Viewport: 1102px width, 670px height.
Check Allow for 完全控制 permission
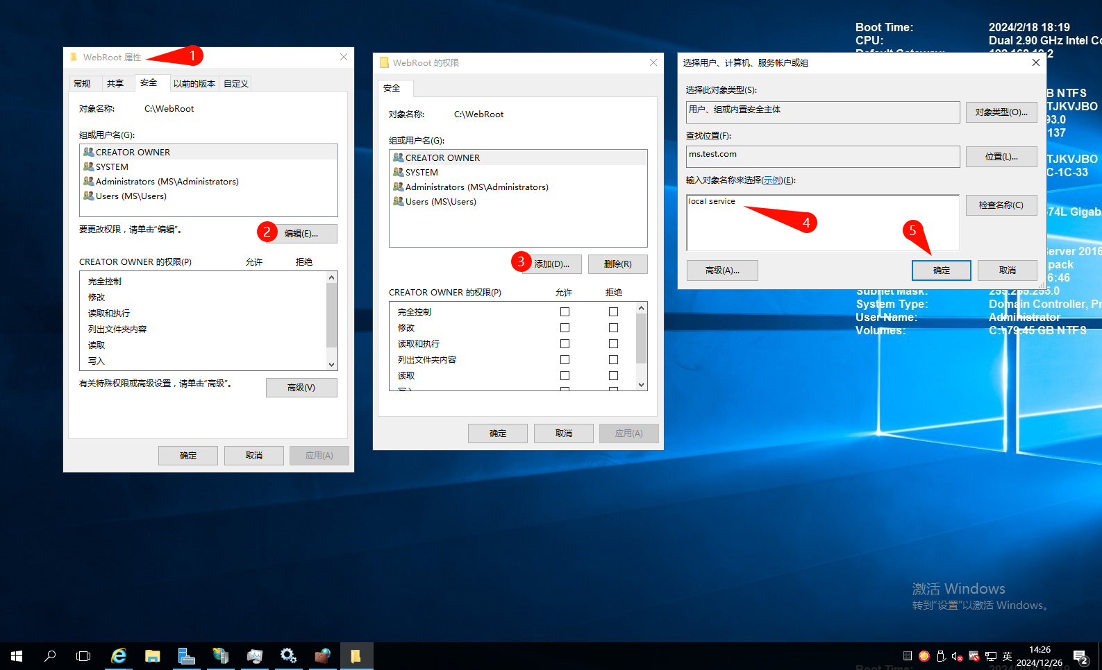(565, 312)
